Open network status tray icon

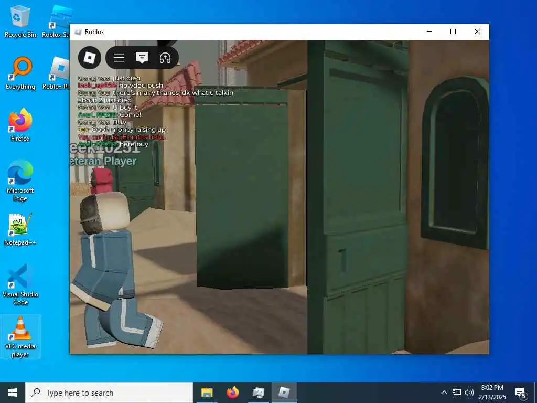[457, 393]
